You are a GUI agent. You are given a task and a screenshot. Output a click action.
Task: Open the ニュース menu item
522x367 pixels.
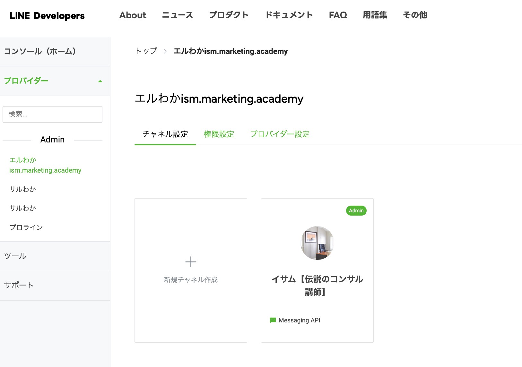click(178, 15)
